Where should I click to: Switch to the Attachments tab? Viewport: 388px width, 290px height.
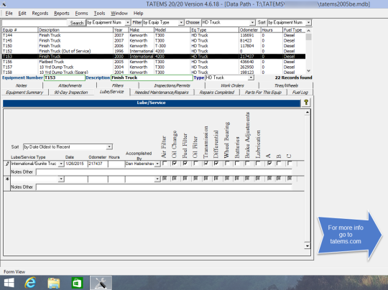(x=70, y=85)
